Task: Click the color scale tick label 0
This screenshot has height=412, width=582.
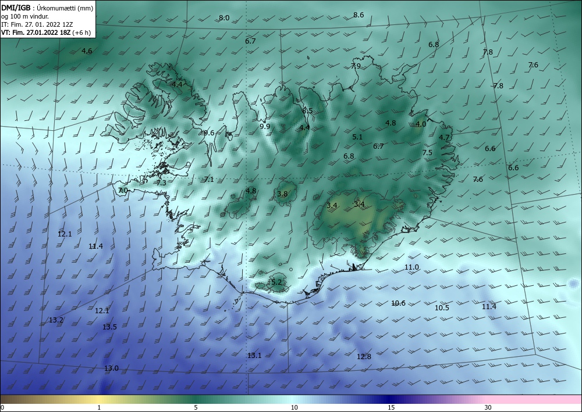Action: pos(2,408)
